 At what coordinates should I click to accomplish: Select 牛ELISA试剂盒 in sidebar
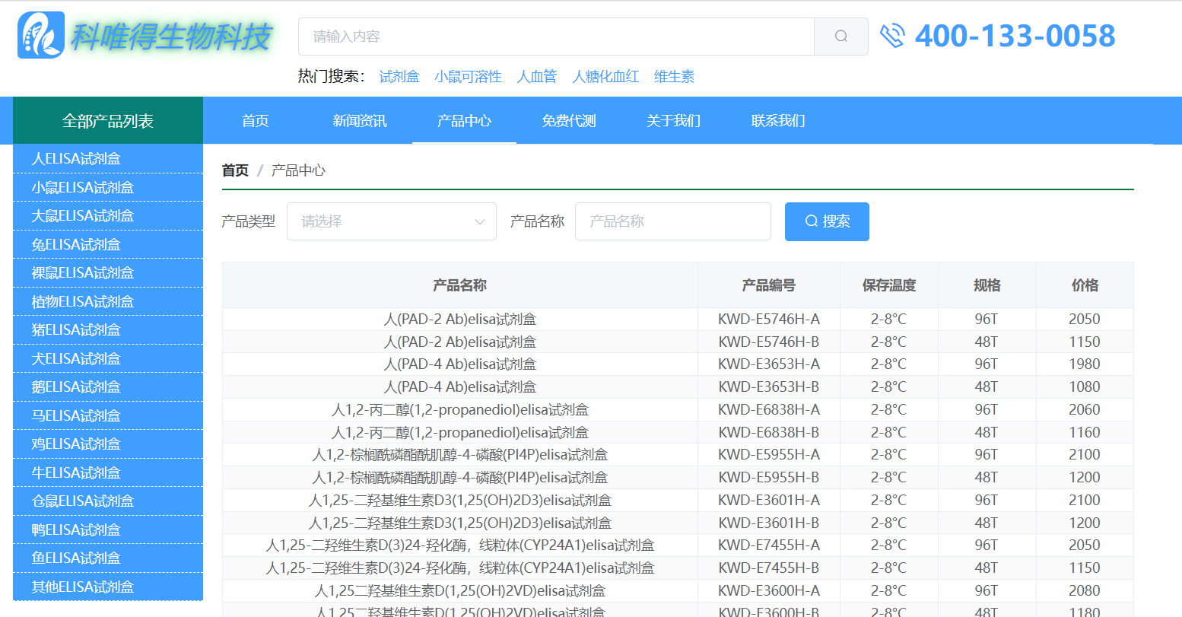(108, 472)
